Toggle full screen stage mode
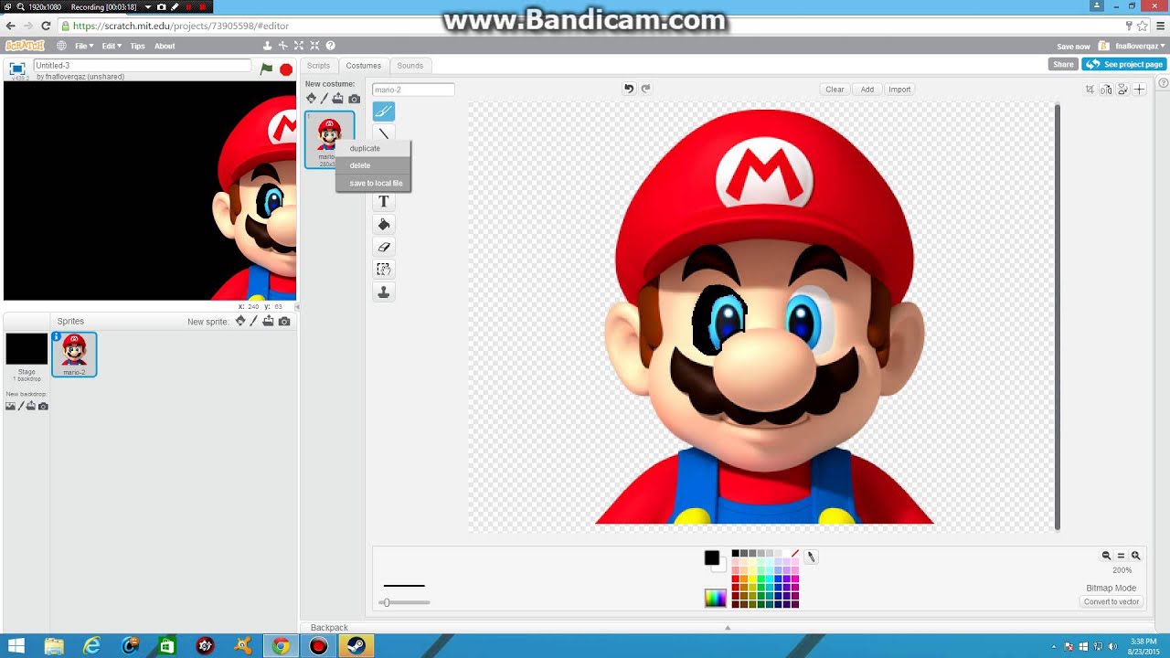1170x658 pixels. click(16, 69)
